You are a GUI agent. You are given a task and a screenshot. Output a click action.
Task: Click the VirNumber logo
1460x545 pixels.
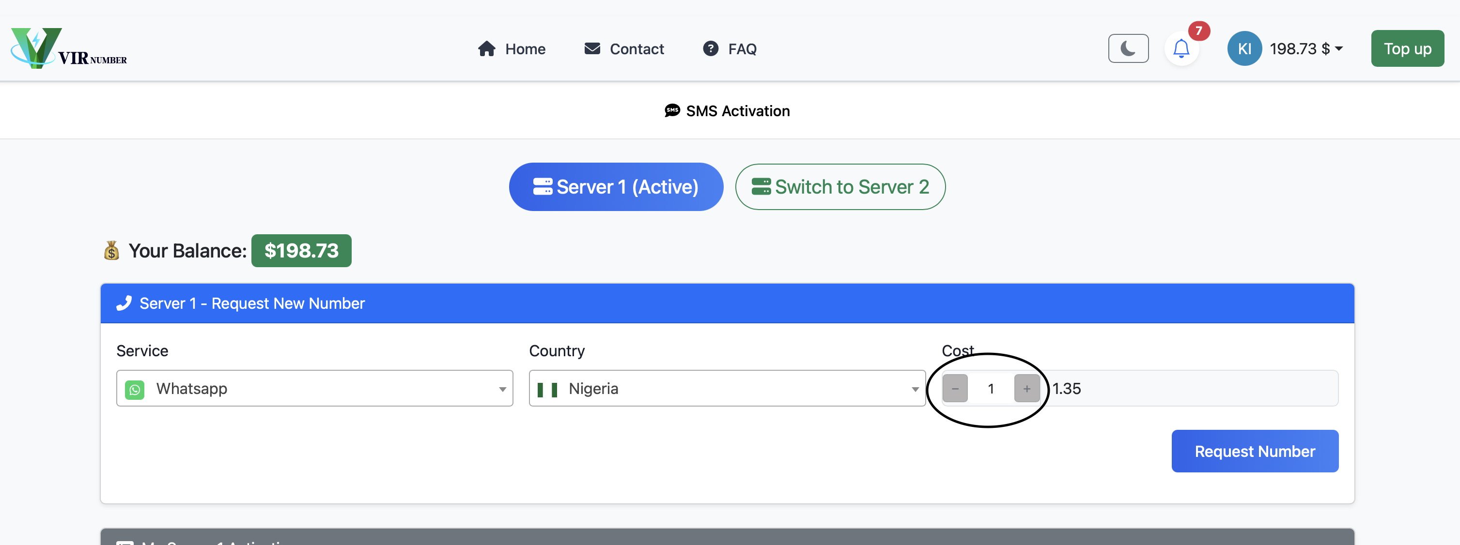[68, 48]
